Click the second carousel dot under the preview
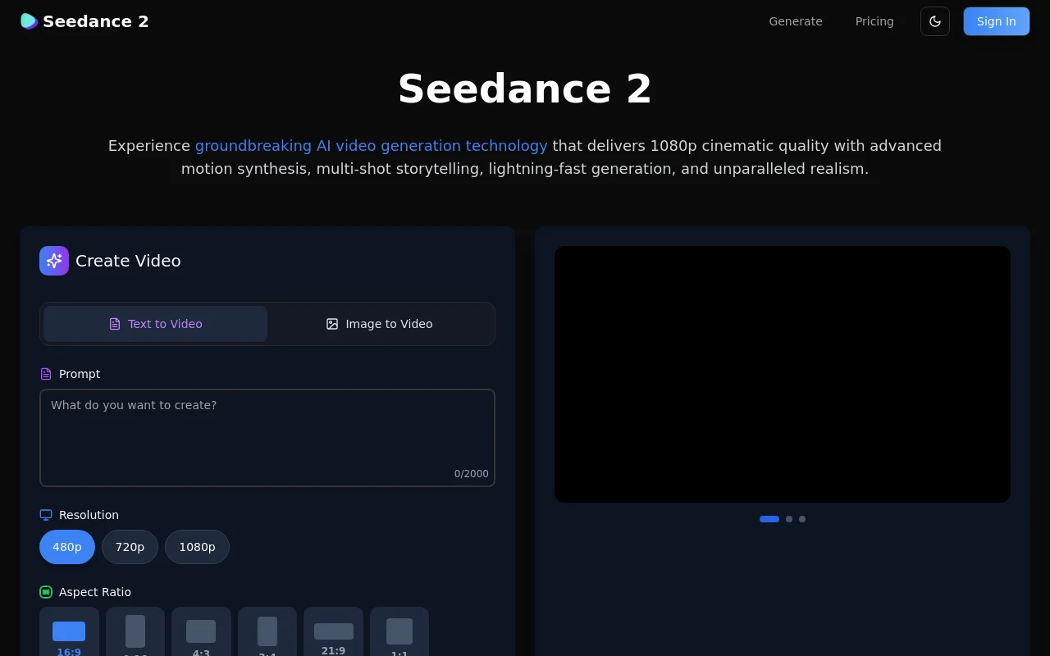 (789, 519)
